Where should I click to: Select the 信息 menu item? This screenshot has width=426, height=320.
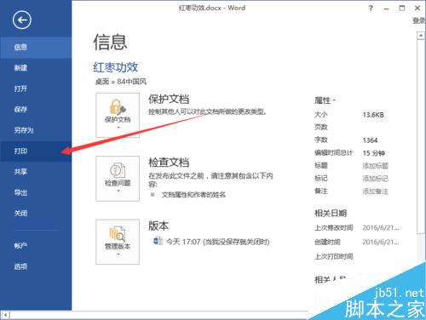[x=36, y=48]
